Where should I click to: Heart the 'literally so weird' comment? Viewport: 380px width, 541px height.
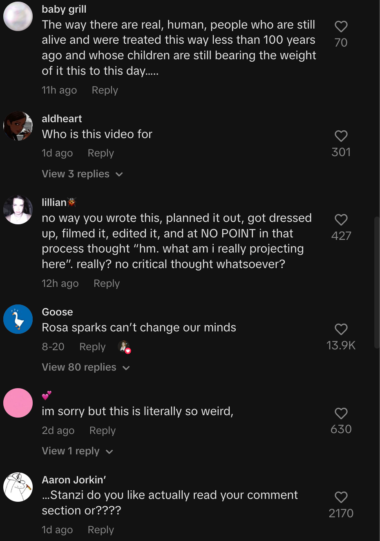tap(341, 414)
